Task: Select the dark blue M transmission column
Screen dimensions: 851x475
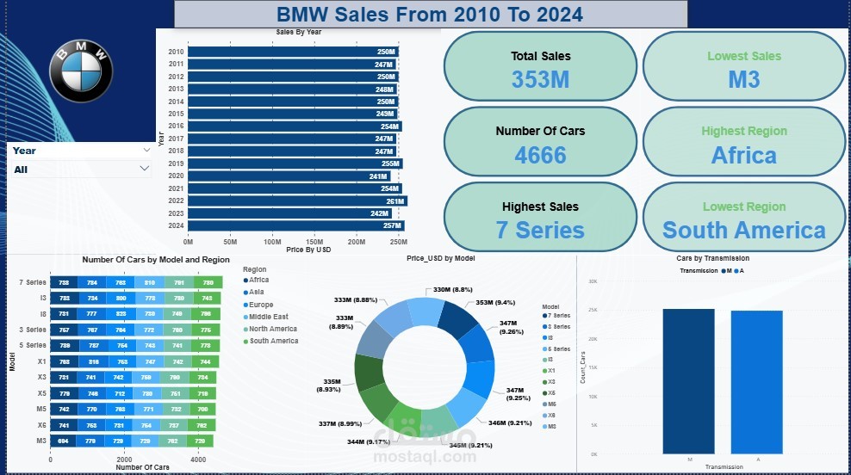Action: pos(689,381)
